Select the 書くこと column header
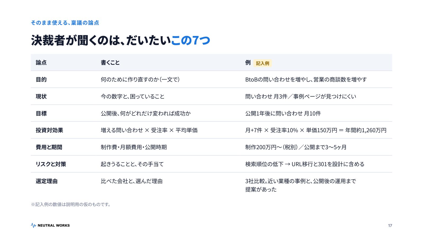Image resolution: width=423 pixels, height=238 pixels. point(110,63)
